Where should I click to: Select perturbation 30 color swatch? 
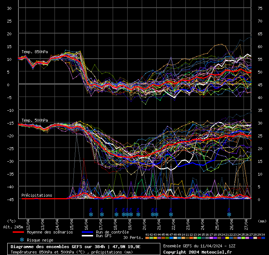[x=263, y=238]
